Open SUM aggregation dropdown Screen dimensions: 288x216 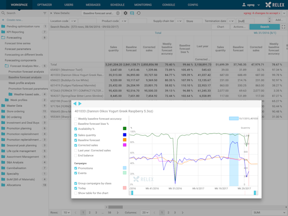coord(269,213)
